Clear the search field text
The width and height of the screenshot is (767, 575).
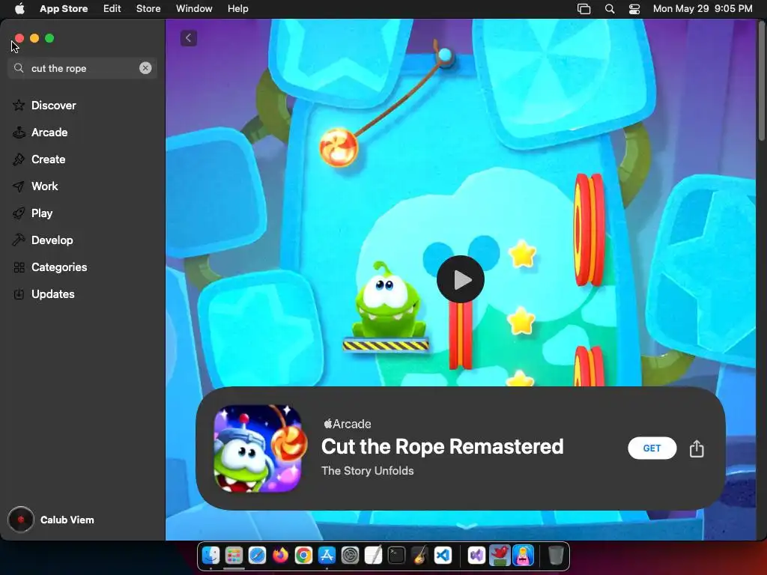(x=145, y=68)
